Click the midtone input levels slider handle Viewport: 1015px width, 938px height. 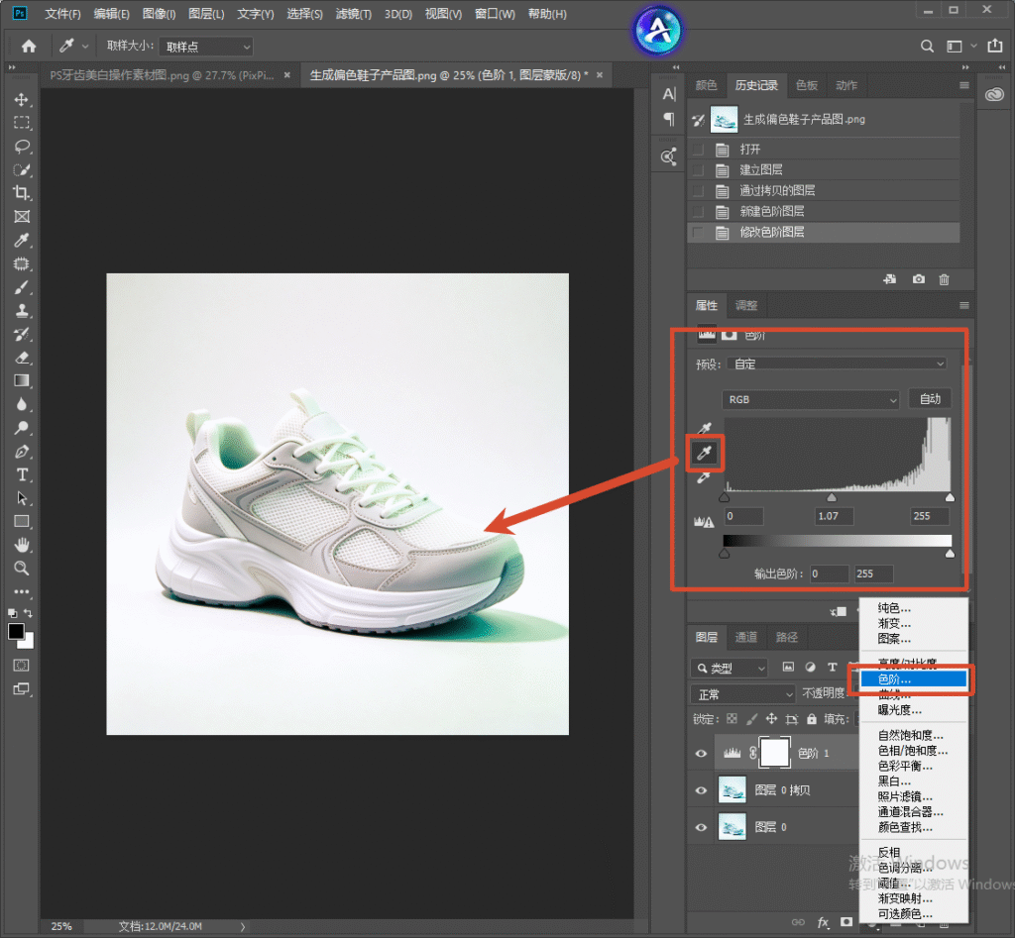click(832, 497)
